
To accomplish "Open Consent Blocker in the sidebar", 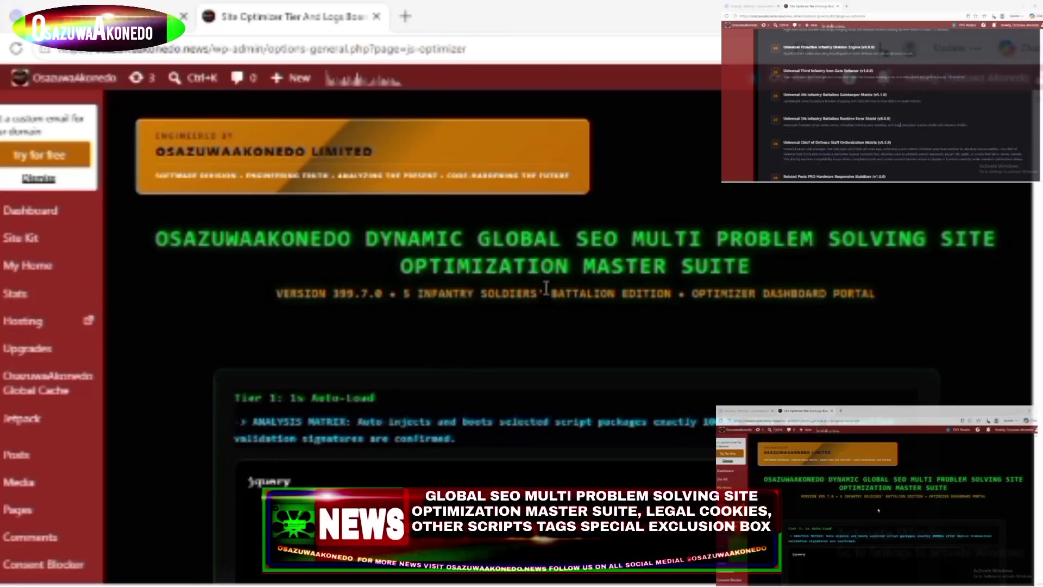I will coord(43,565).
